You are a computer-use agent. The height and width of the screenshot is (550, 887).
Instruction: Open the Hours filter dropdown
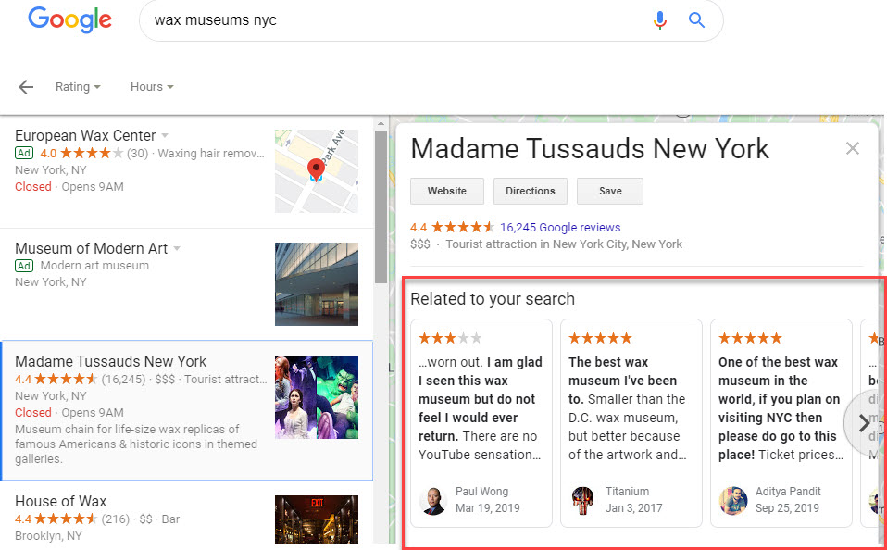152,87
